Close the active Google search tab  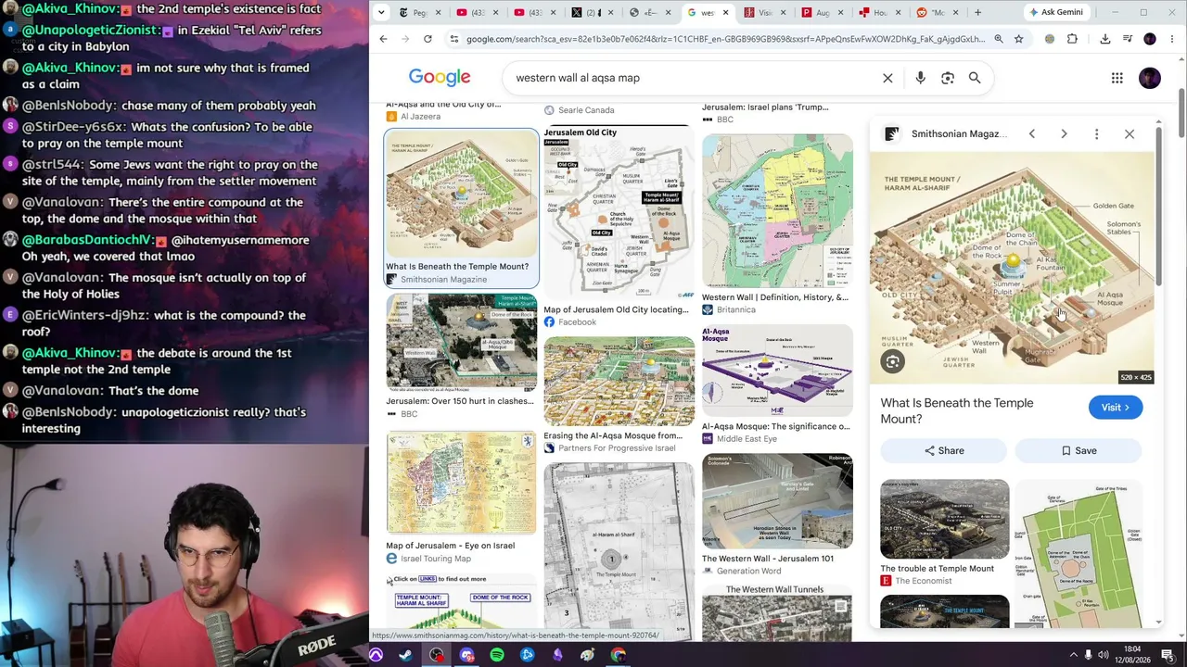pos(725,12)
